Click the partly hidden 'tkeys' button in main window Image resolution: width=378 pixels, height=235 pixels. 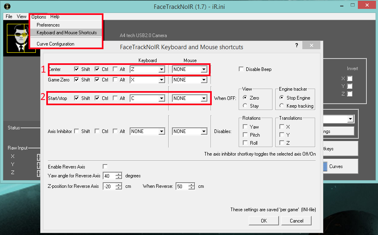pyautogui.click(x=341, y=149)
